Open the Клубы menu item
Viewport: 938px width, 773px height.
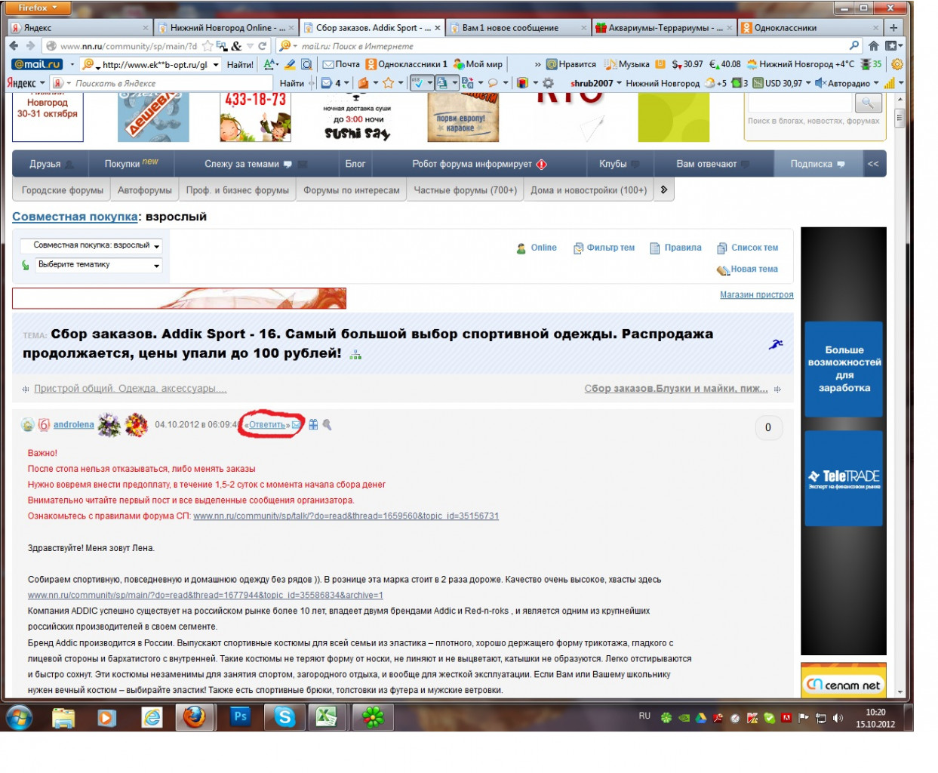(x=618, y=164)
